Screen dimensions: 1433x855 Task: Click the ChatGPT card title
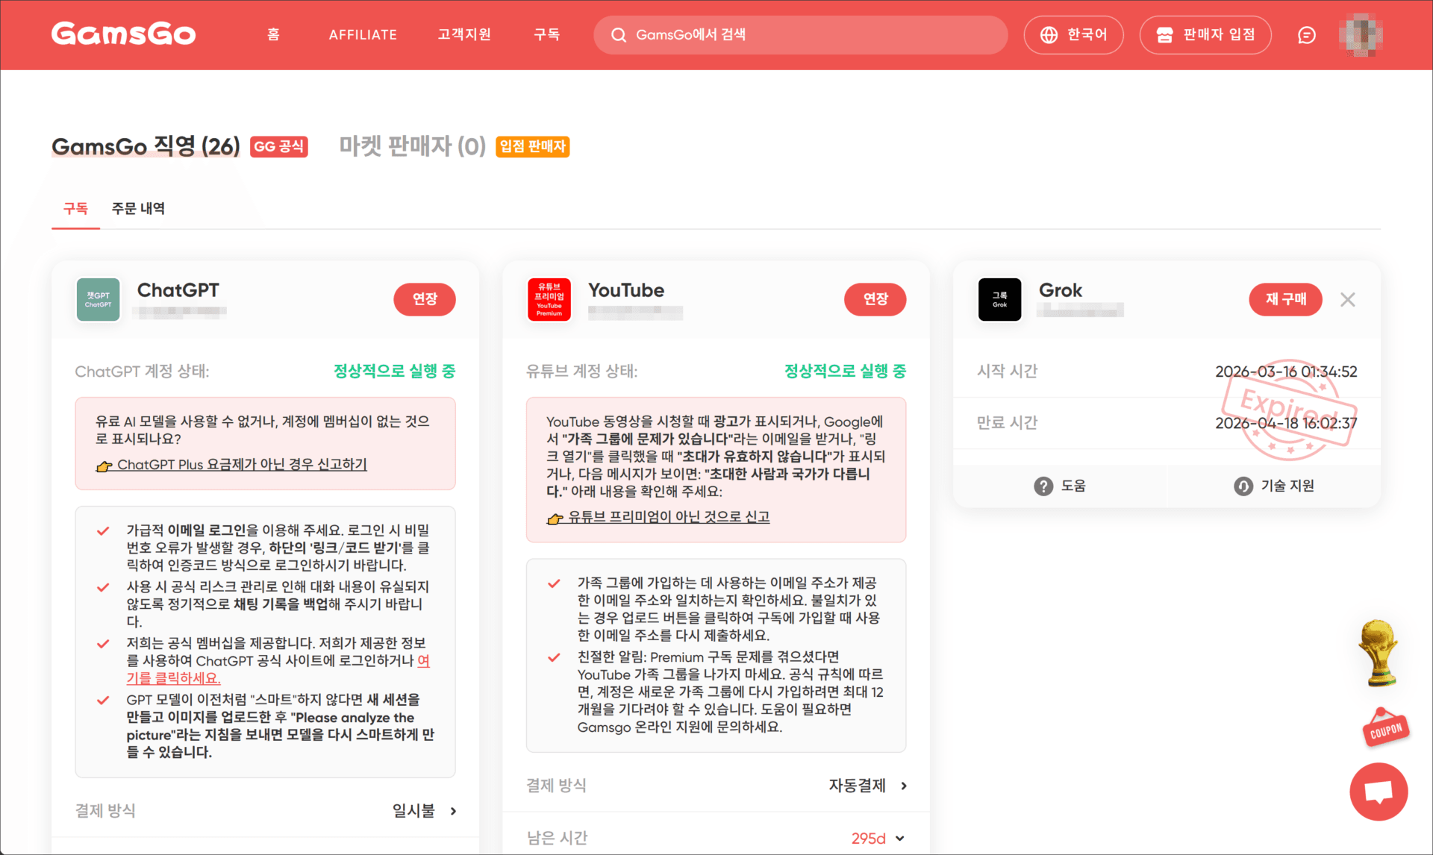pyautogui.click(x=178, y=290)
